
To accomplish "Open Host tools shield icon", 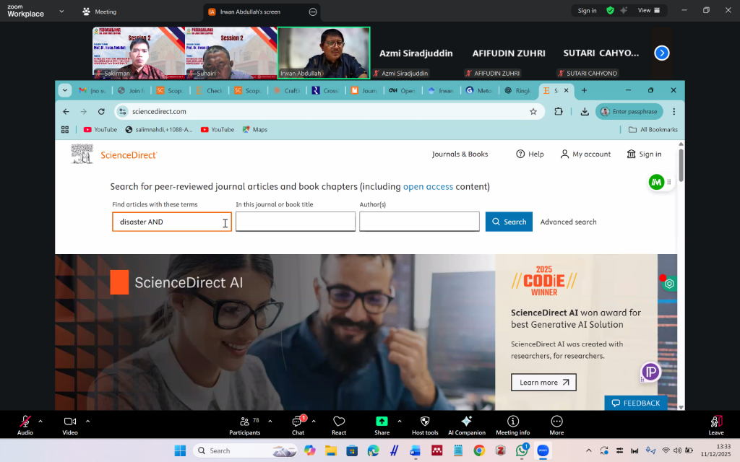I will tap(424, 422).
